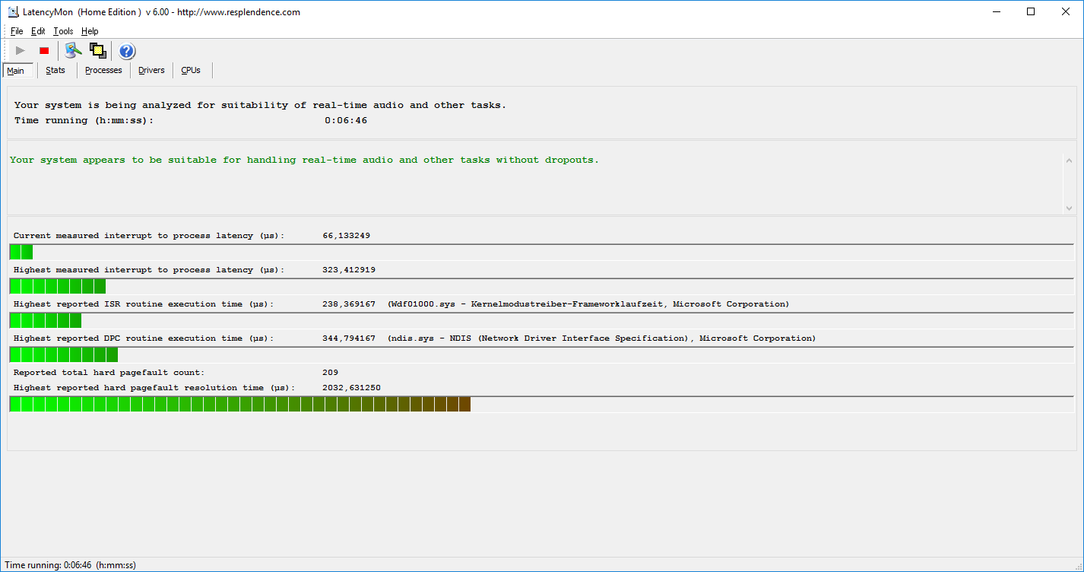Minimize the LatencyMon window
The width and height of the screenshot is (1084, 572).
click(x=997, y=11)
